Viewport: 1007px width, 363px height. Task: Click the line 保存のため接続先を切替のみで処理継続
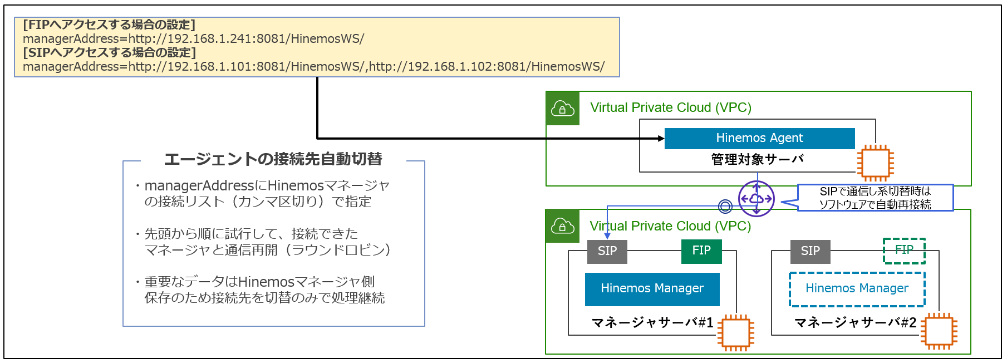[x=264, y=298]
